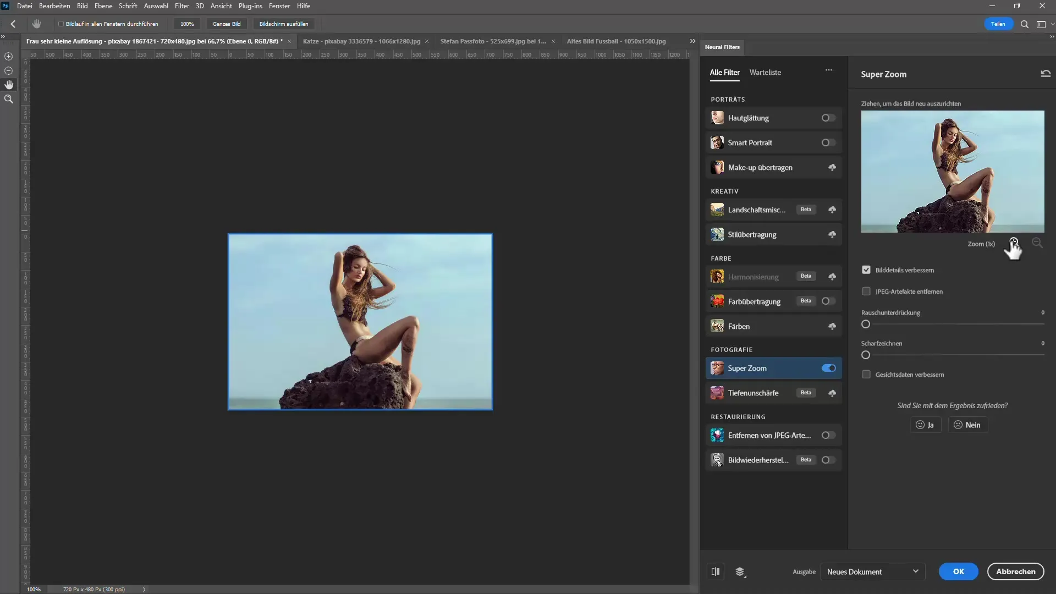Click the Teilen button
Viewport: 1056px width, 594px height.
point(998,24)
